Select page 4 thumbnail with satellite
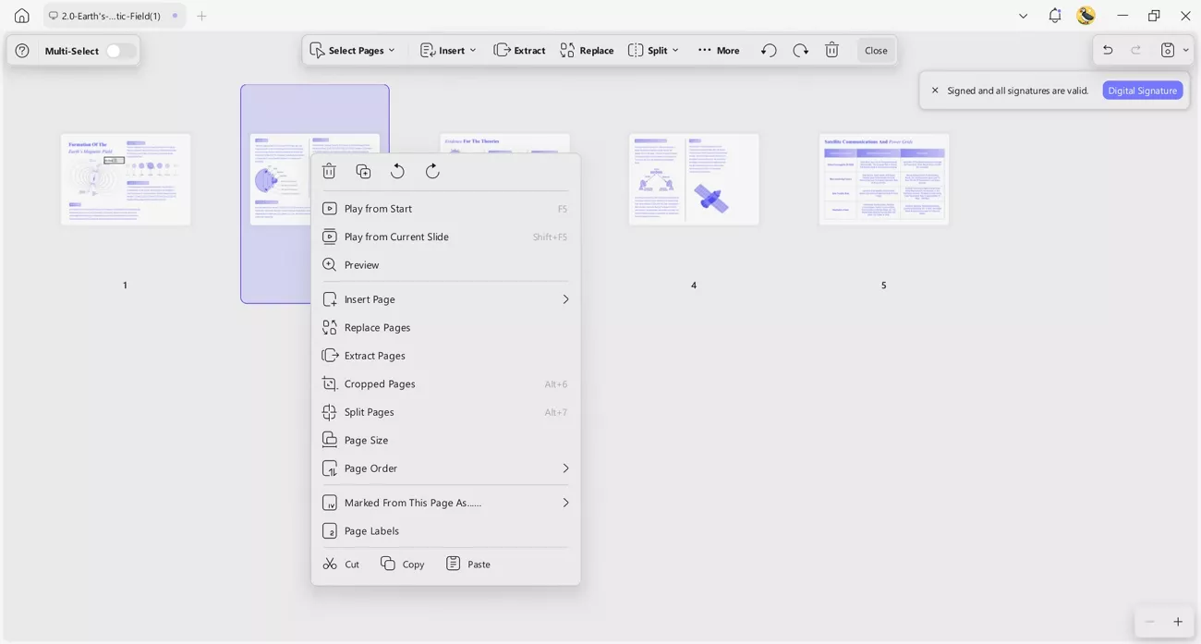Screen dimensions: 1201x644 click(694, 179)
